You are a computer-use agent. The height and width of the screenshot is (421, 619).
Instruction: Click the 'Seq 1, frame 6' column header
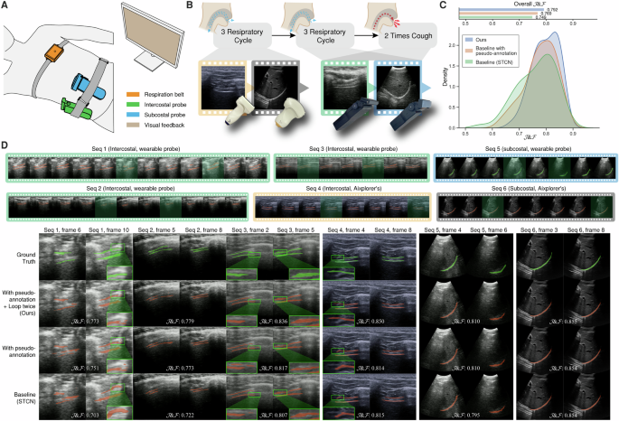click(62, 229)
